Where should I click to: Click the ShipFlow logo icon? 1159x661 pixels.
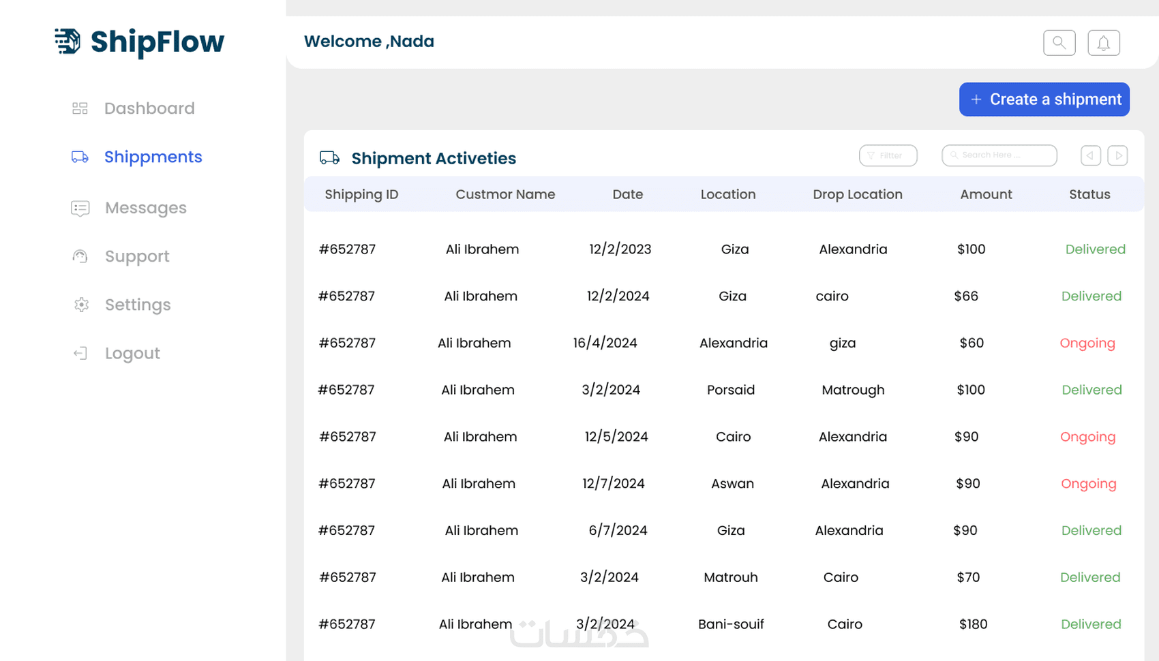(x=67, y=42)
